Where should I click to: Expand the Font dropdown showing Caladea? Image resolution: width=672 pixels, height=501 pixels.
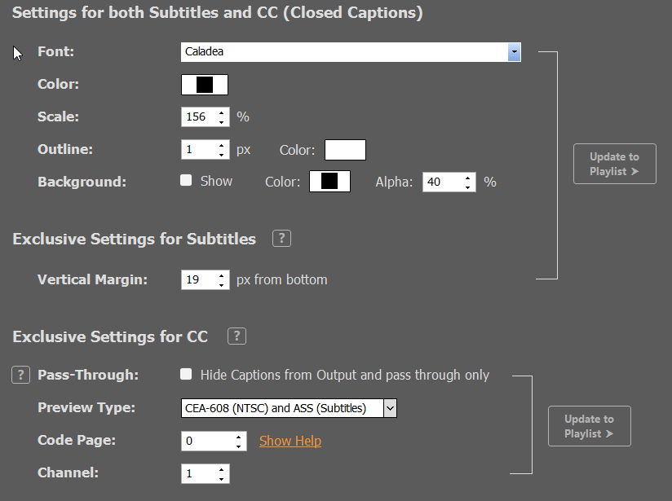pyautogui.click(x=514, y=52)
